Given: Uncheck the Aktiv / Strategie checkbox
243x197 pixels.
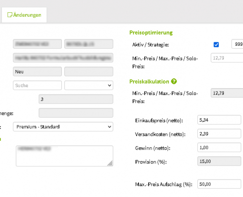Looking at the screenshot, I should click(216, 44).
